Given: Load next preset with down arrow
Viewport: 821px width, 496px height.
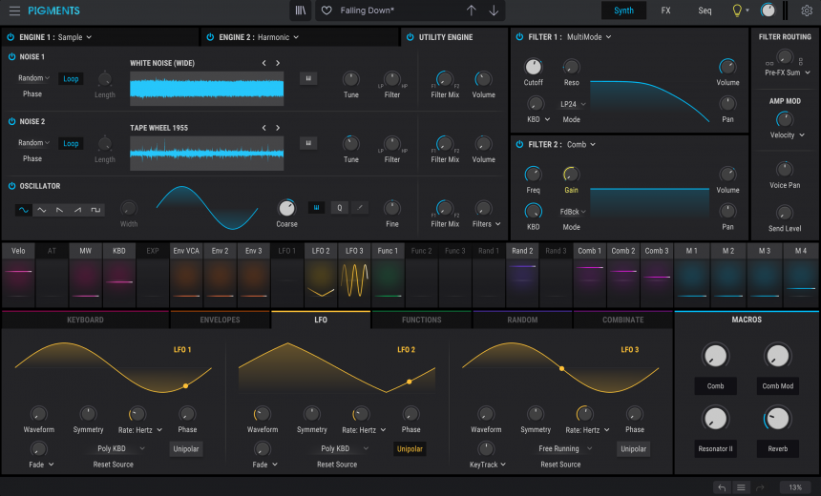Looking at the screenshot, I should pos(494,10).
